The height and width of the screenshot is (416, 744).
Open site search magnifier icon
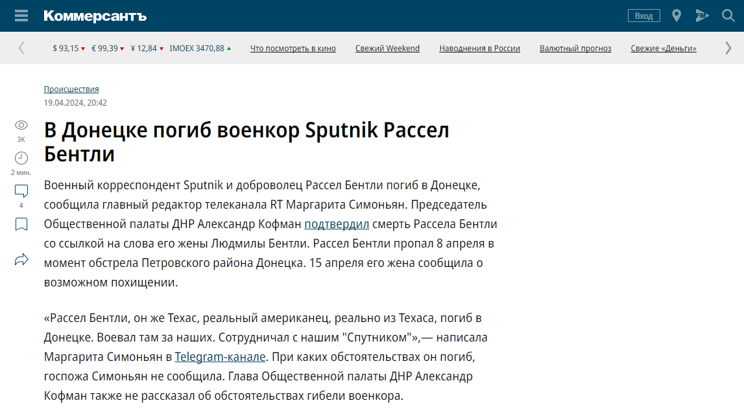point(728,16)
